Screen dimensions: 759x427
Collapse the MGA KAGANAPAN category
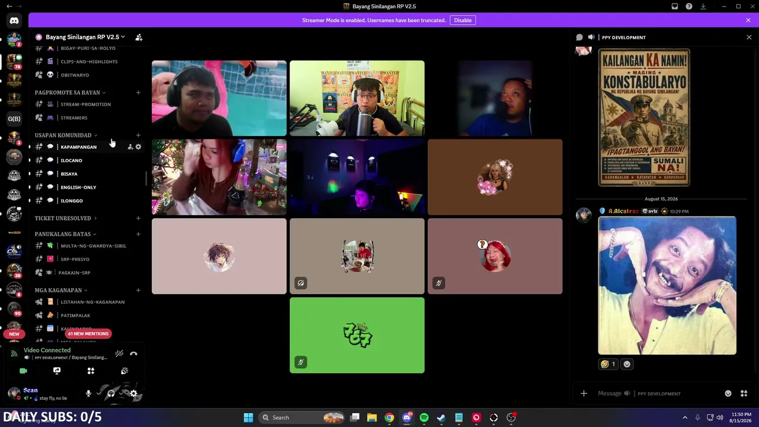[61, 291]
